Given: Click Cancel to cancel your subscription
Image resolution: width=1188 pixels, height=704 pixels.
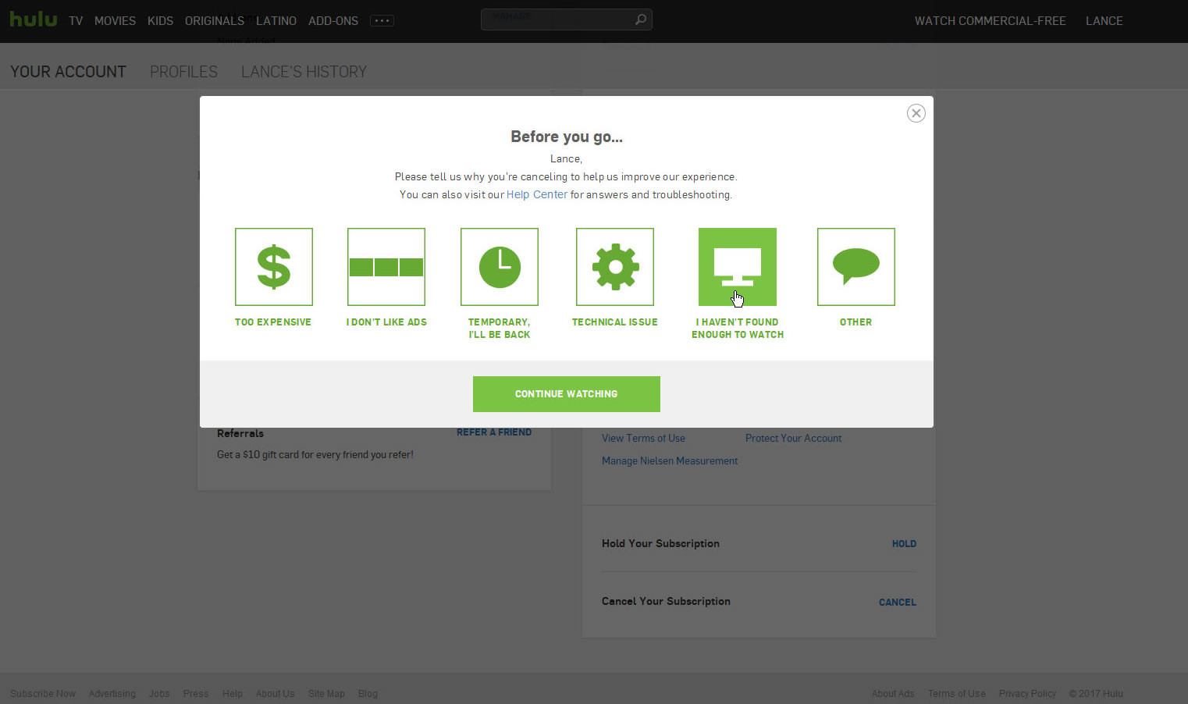Looking at the screenshot, I should coord(897,602).
